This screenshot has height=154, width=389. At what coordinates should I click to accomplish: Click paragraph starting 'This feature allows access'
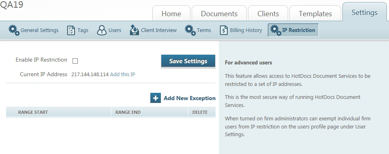point(297,80)
